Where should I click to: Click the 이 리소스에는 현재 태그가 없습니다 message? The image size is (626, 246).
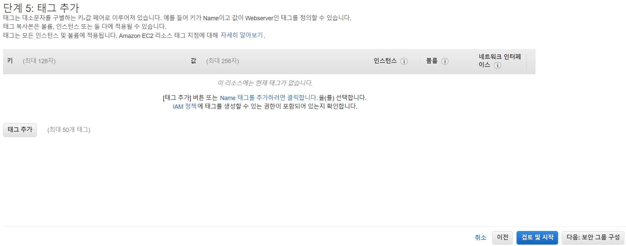click(265, 83)
